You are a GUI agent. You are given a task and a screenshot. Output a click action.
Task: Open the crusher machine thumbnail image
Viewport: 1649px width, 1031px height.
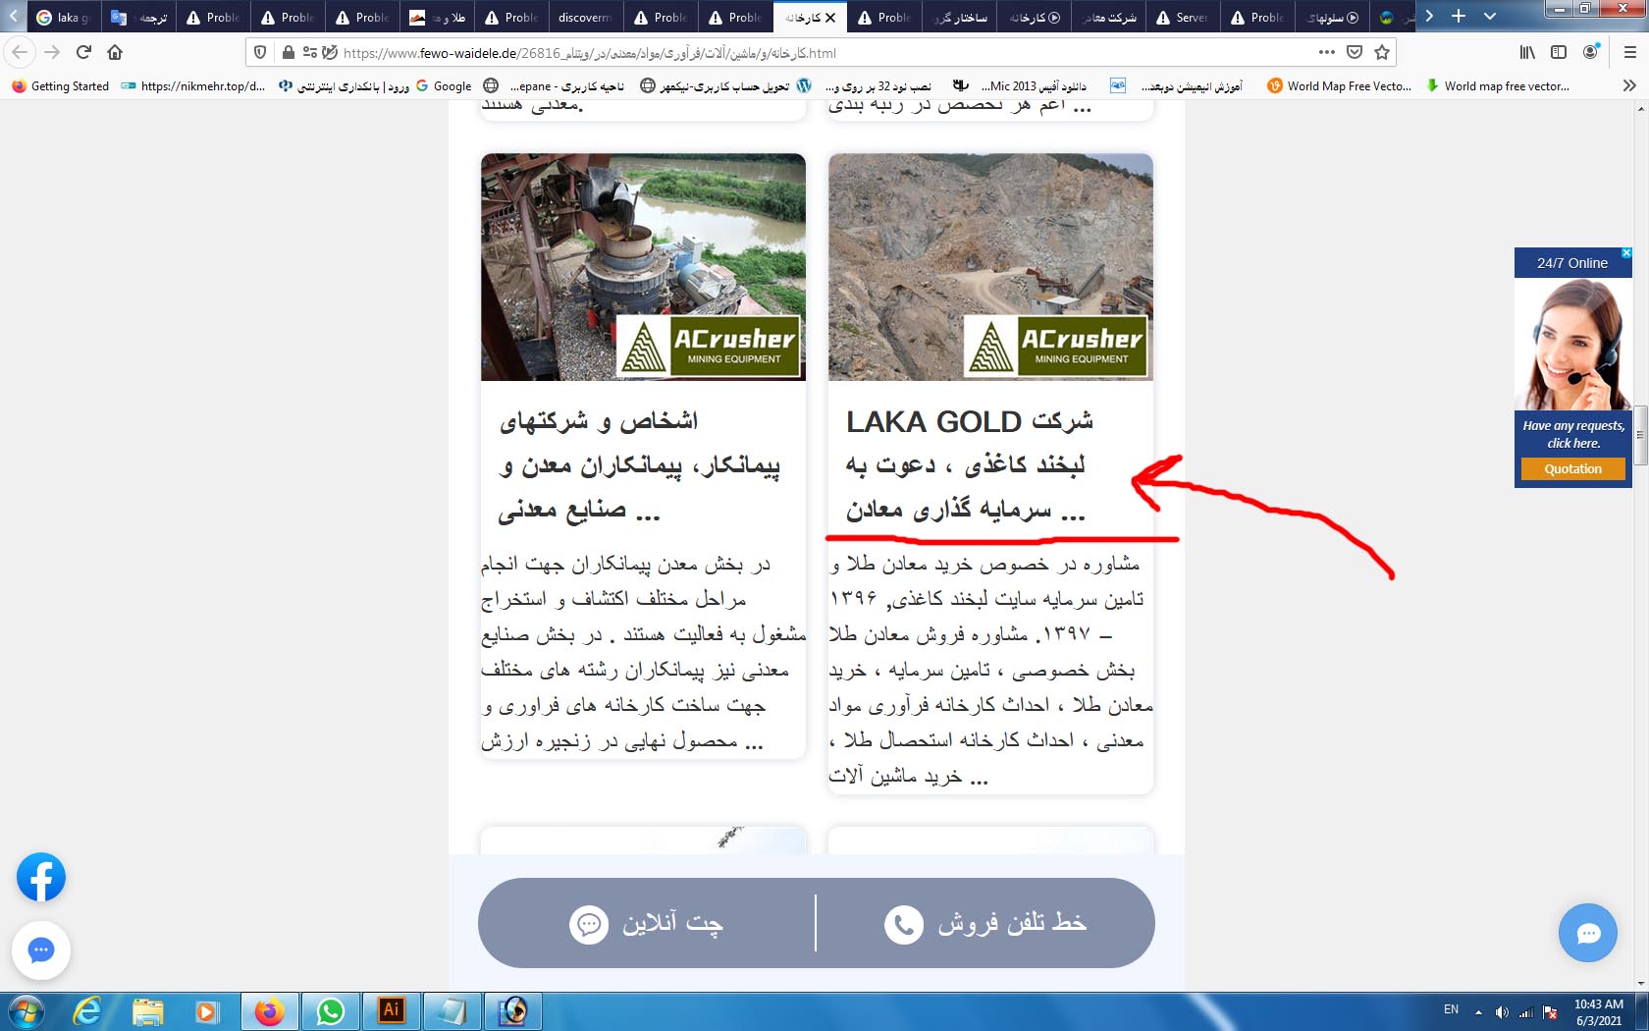(643, 266)
